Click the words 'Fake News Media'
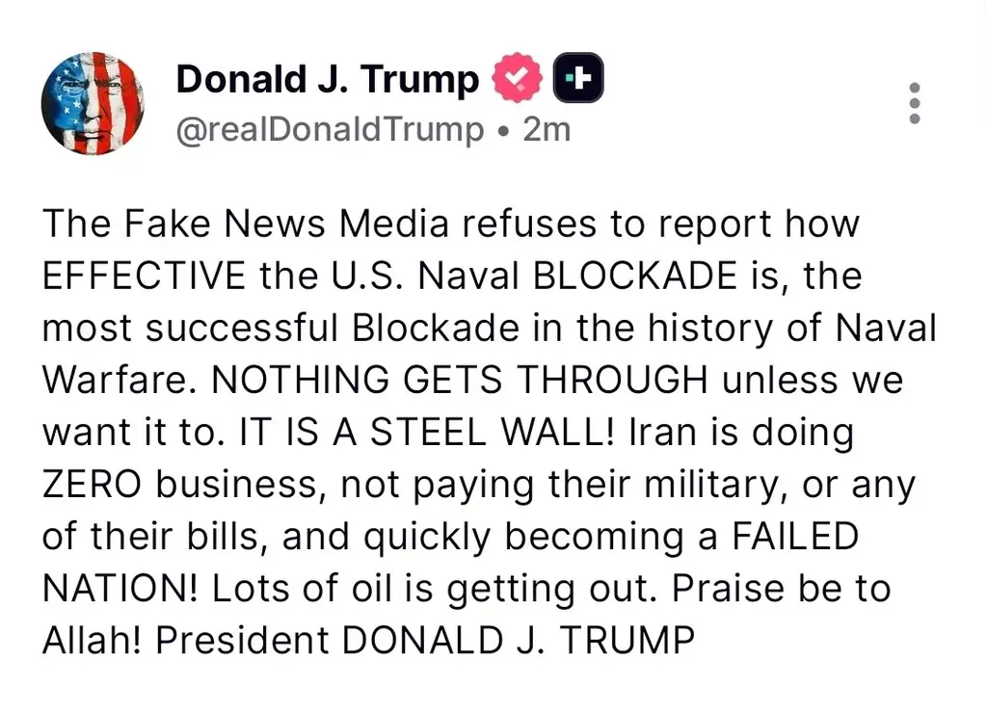 (286, 224)
